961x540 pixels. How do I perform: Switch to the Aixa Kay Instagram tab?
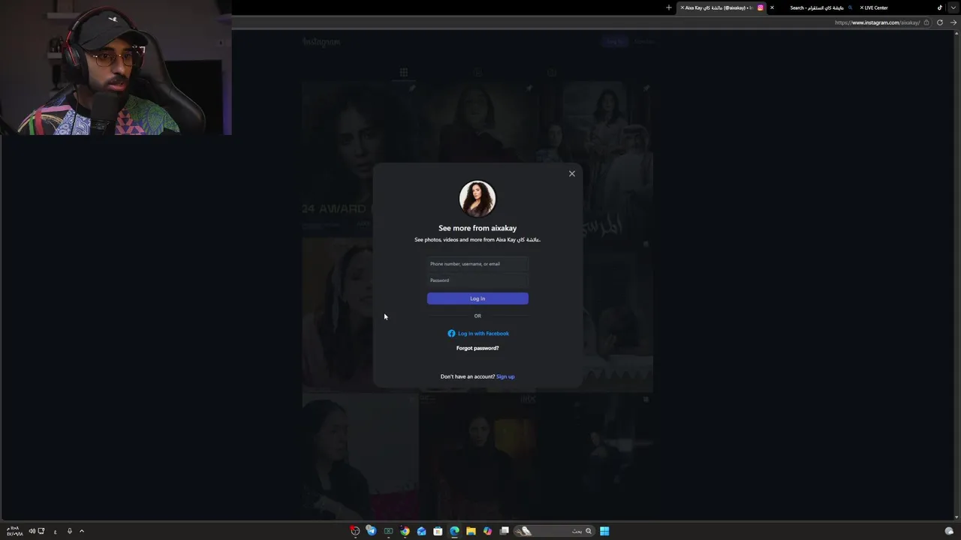pos(721,7)
